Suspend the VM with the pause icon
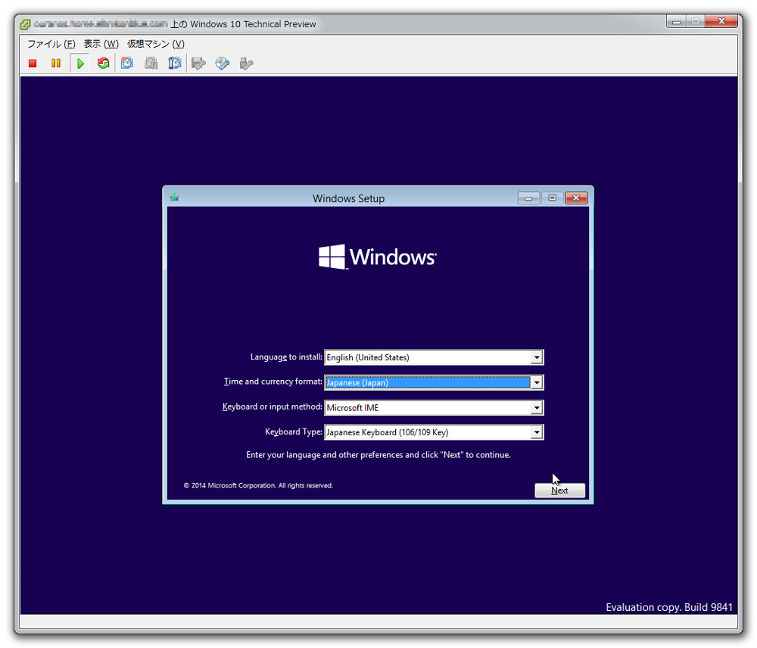Image resolution: width=757 pixels, height=648 pixels. pos(56,64)
